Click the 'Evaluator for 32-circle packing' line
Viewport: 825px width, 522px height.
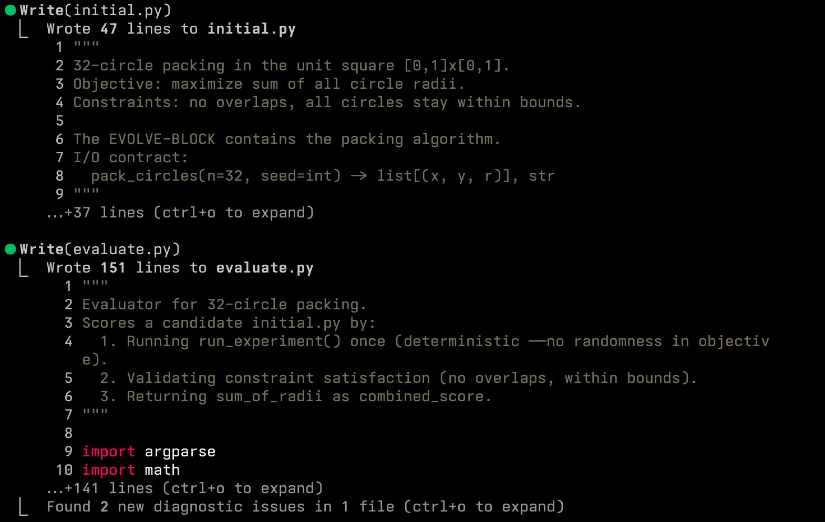coord(224,305)
